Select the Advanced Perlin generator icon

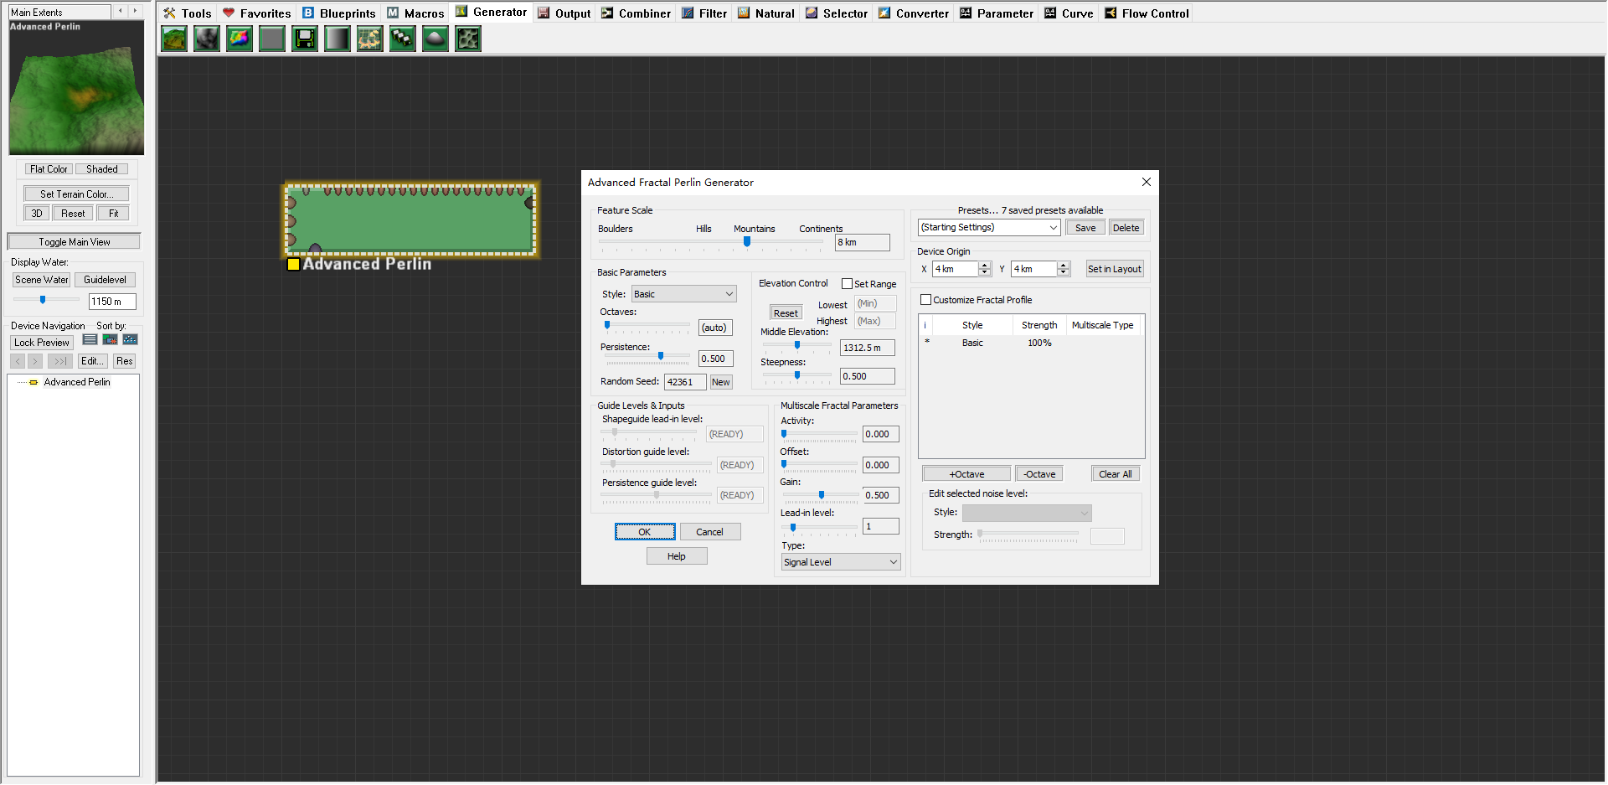[x=174, y=39]
